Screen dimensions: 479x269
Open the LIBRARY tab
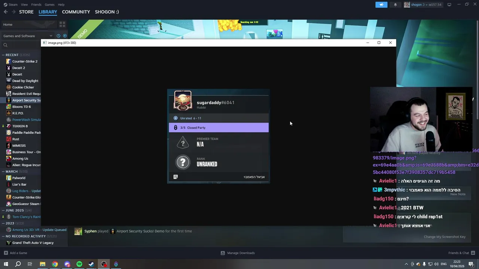pyautogui.click(x=48, y=12)
